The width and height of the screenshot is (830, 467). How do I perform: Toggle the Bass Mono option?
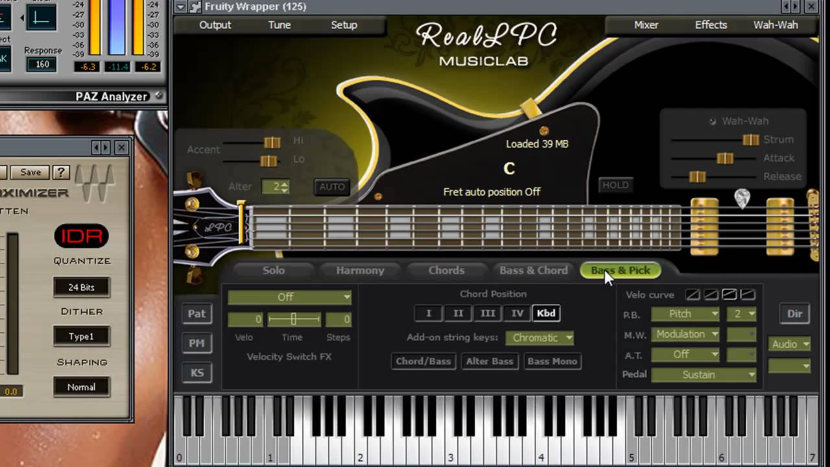[x=552, y=361]
